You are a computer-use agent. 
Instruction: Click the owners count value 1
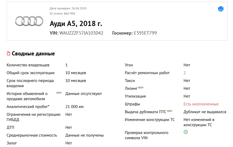click(x=66, y=65)
